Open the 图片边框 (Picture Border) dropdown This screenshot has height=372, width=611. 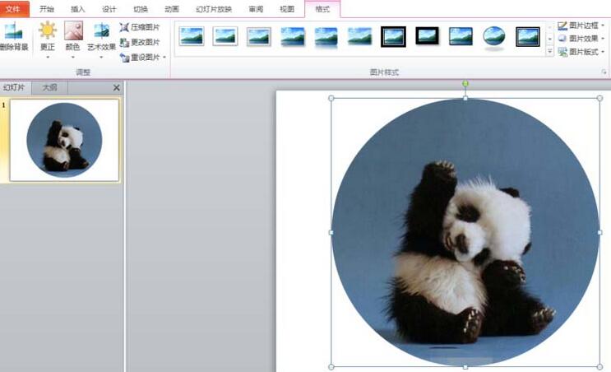[x=581, y=26]
